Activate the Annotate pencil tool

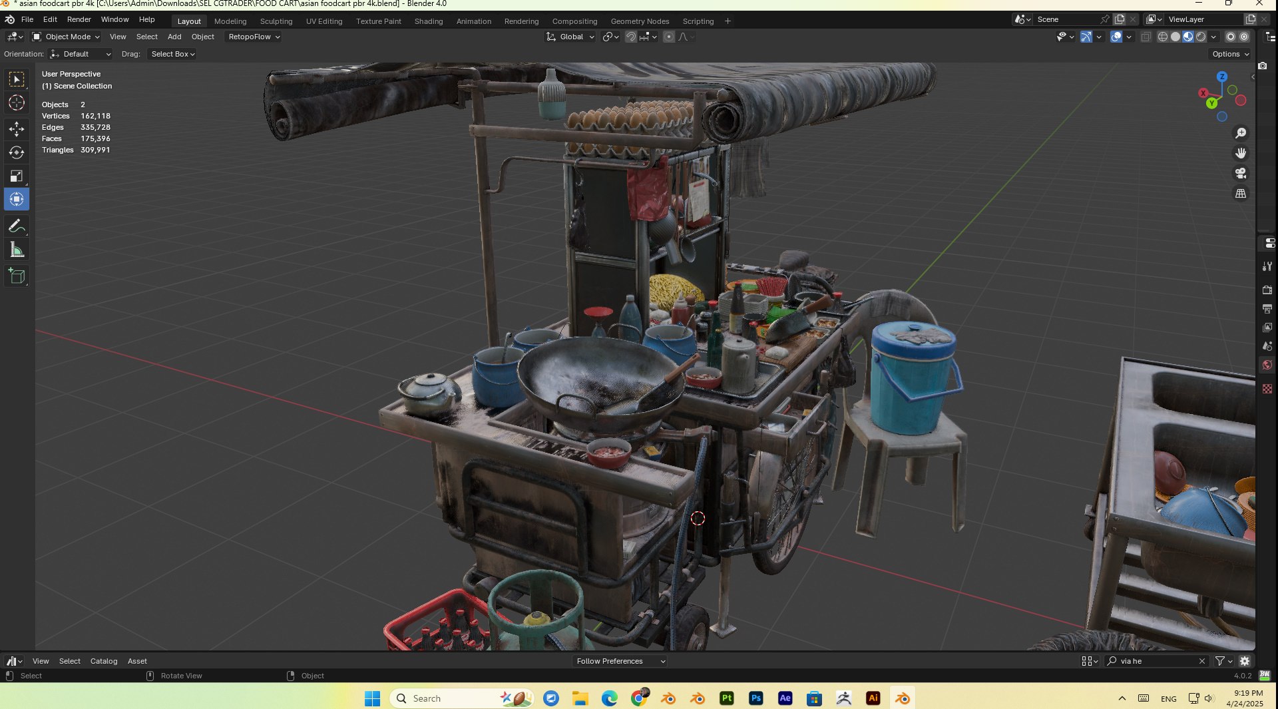click(x=17, y=226)
